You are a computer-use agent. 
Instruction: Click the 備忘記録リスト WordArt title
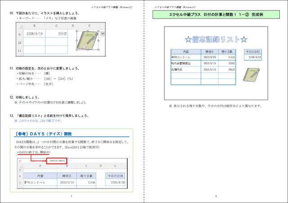[x=216, y=38]
